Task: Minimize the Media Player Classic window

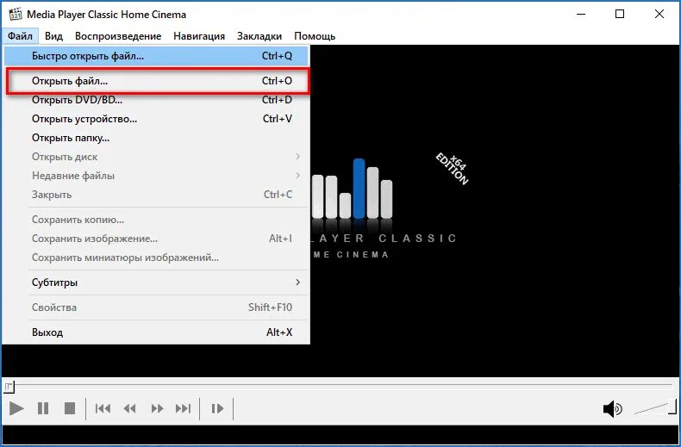Action: [581, 15]
